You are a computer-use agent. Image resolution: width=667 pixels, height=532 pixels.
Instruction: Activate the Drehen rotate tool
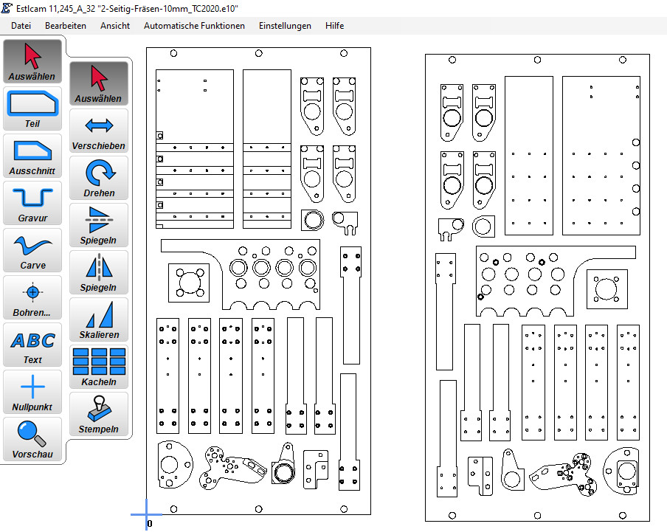pyautogui.click(x=99, y=178)
